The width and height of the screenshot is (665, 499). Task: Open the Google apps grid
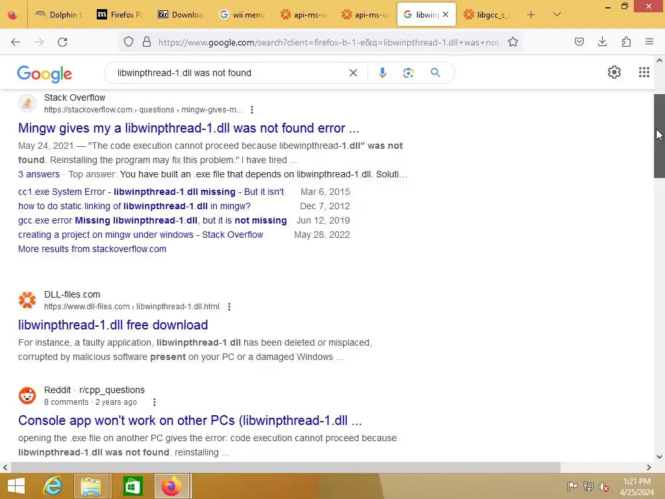pyautogui.click(x=644, y=72)
